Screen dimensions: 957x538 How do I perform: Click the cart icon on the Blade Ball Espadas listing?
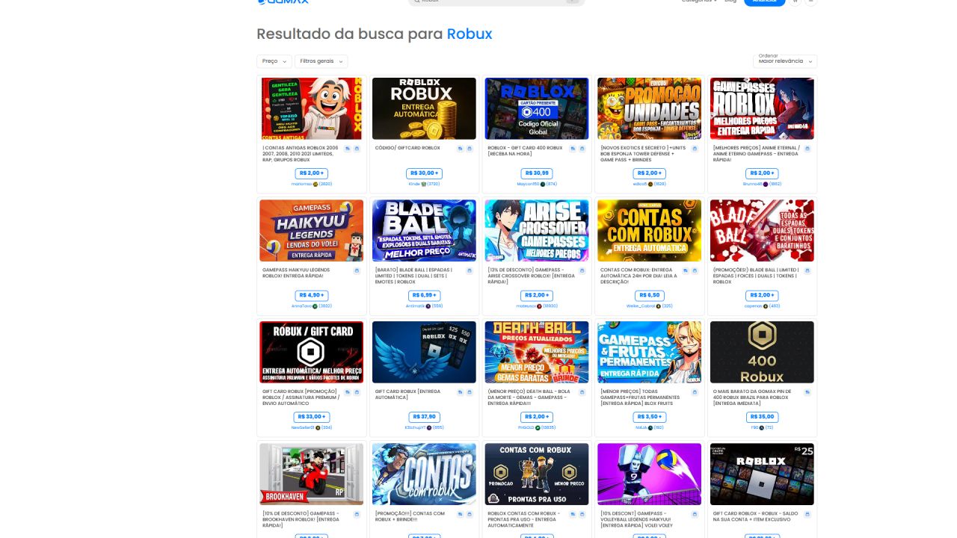pos(471,270)
